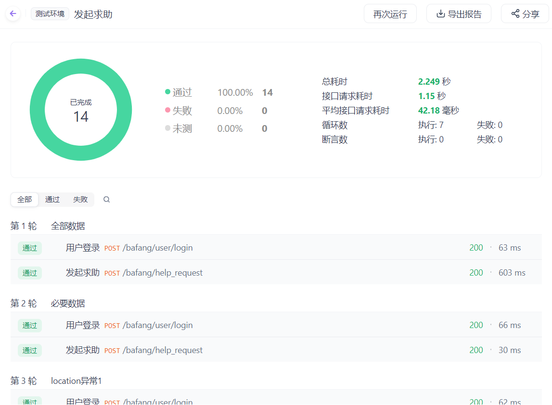Click the 平均接口请求耗时 label

coord(356,111)
